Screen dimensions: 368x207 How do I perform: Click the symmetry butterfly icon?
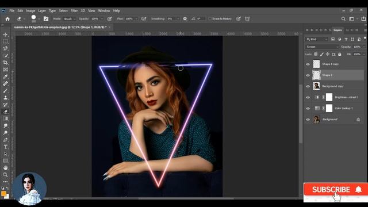(247, 19)
